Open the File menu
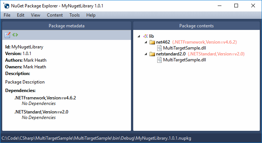 tap(7, 15)
